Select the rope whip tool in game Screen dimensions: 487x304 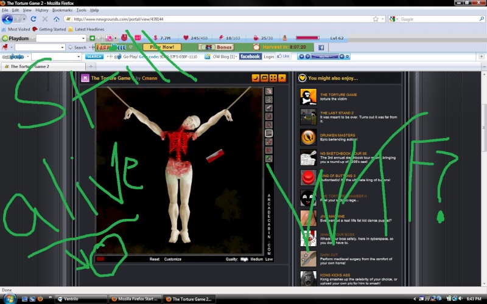coord(268,99)
